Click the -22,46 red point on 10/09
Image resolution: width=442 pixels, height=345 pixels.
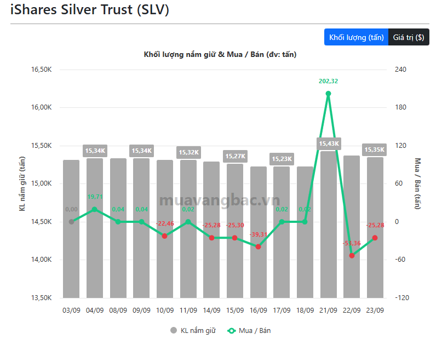tap(165, 236)
